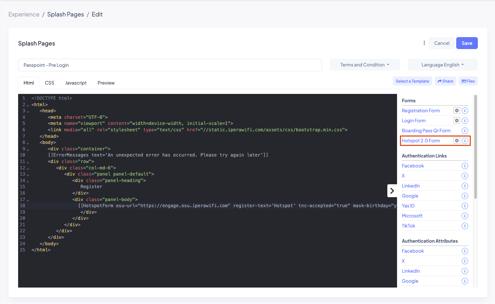The width and height of the screenshot is (495, 304).
Task: Show info for Google authentication attribute
Action: pyautogui.click(x=465, y=281)
